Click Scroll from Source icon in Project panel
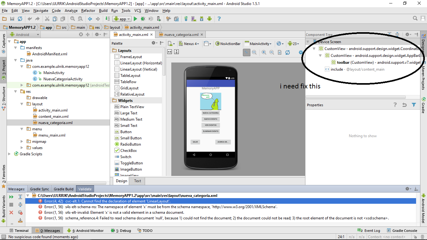The height and width of the screenshot is (240, 427). (x=81, y=35)
